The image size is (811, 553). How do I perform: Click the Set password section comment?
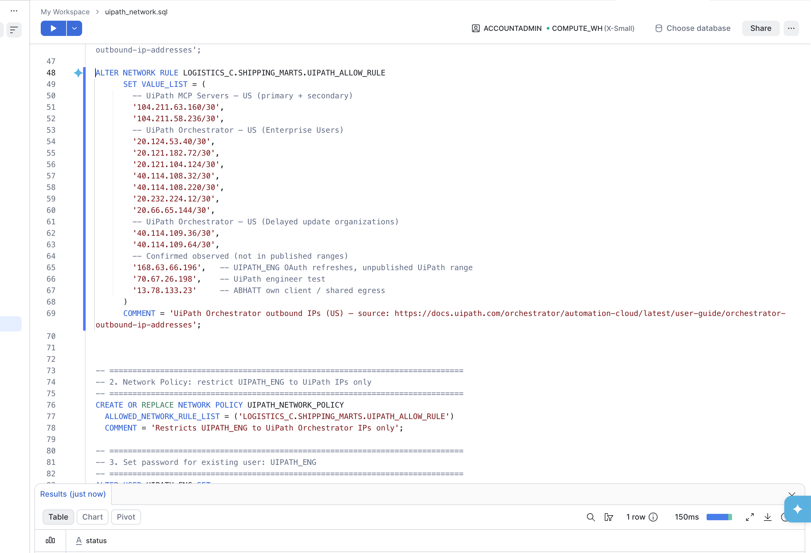pos(206,462)
